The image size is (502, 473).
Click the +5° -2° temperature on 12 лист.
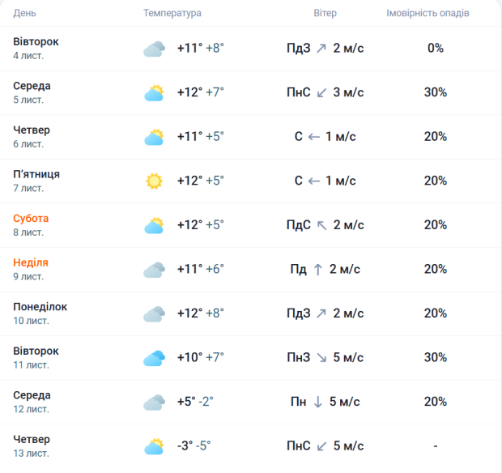point(195,402)
